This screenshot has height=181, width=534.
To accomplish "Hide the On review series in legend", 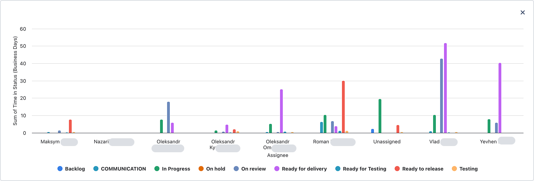I will [250, 169].
